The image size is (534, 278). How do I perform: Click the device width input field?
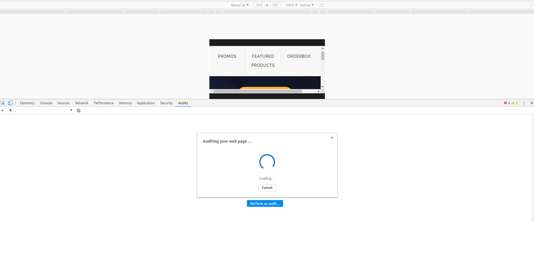pyautogui.click(x=258, y=5)
